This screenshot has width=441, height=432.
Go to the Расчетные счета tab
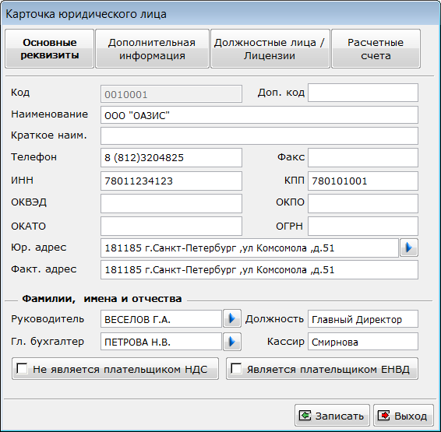pyautogui.click(x=376, y=48)
